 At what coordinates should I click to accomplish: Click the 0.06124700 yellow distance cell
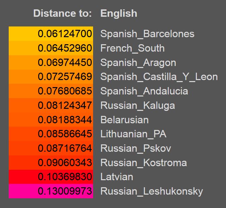[51, 34]
